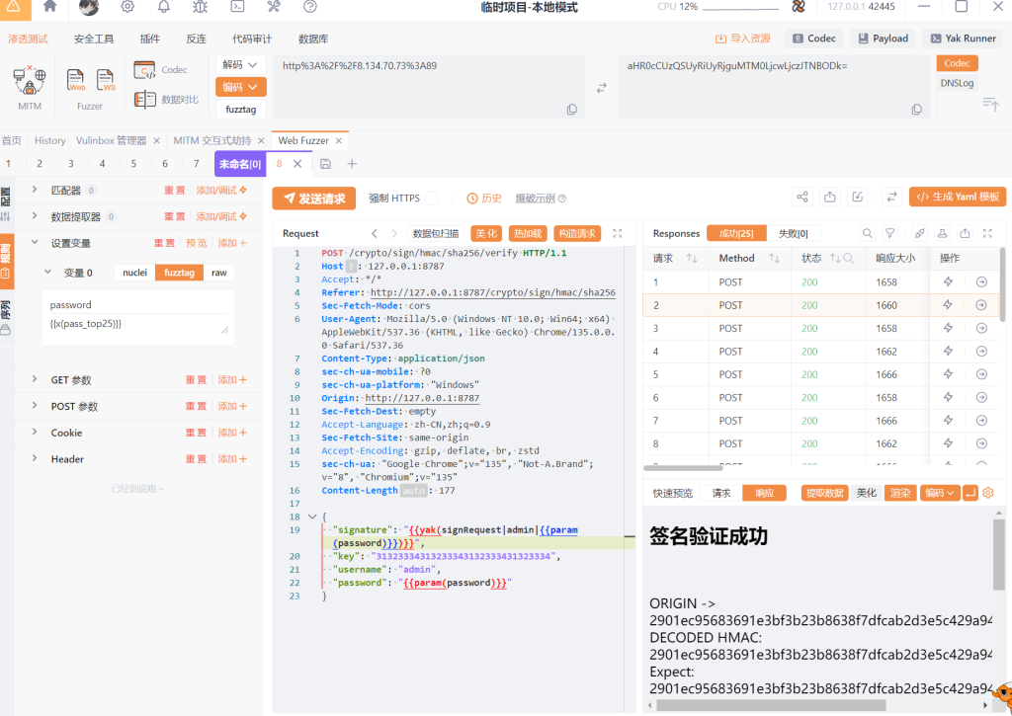The width and height of the screenshot is (1012, 716).
Task: Click the search icon in Responses header
Action: coord(867,234)
